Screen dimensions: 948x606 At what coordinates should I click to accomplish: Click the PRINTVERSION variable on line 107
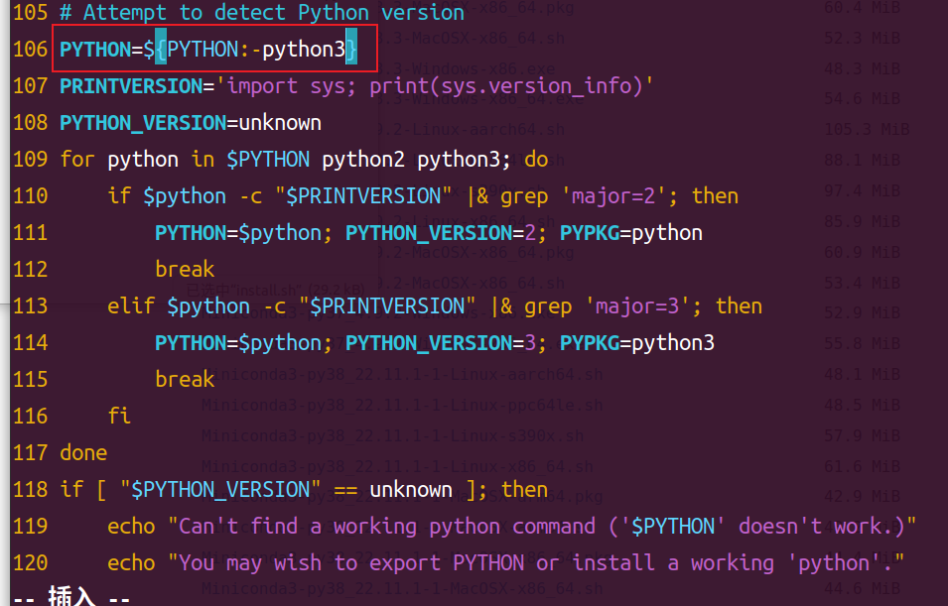click(x=131, y=86)
